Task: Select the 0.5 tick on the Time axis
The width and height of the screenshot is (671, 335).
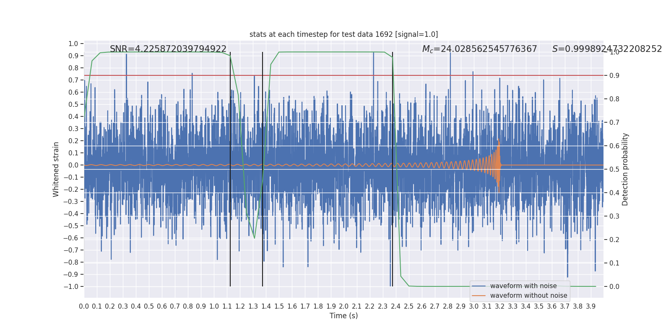Action: (149, 307)
